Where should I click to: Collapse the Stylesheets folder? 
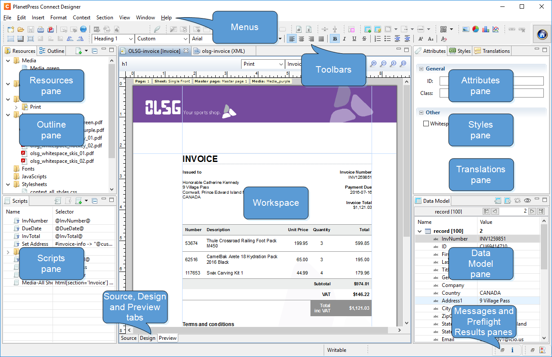[x=8, y=184]
